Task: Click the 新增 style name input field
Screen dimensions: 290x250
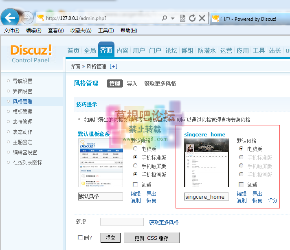Action: click(x=122, y=222)
